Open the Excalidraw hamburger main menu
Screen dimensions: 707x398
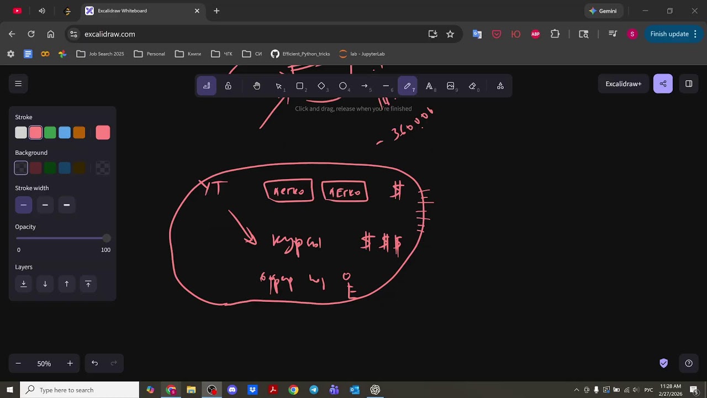(x=18, y=83)
